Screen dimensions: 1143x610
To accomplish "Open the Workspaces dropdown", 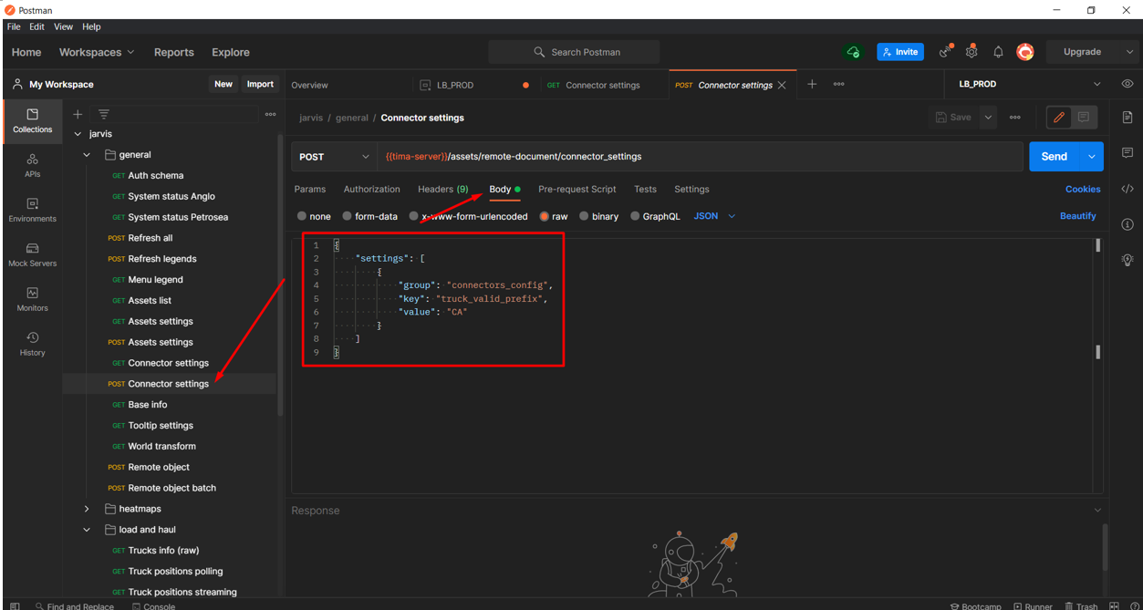I will (x=97, y=52).
